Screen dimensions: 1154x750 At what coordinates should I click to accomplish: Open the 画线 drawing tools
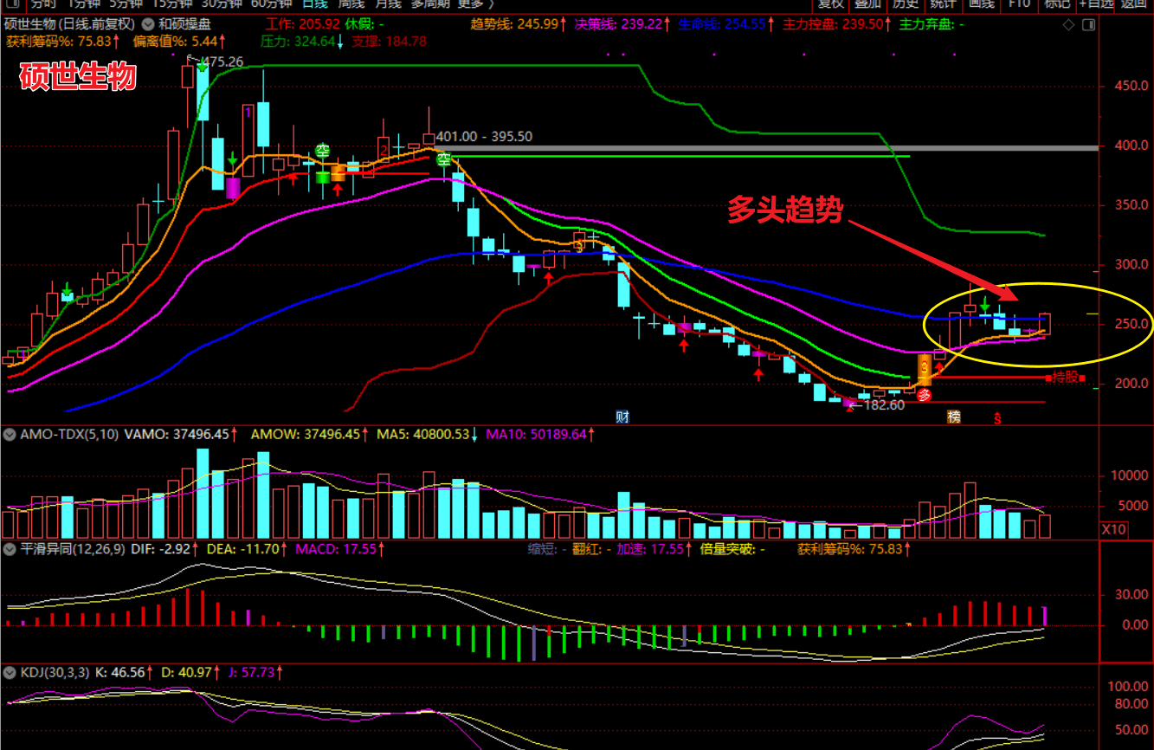tap(981, 3)
